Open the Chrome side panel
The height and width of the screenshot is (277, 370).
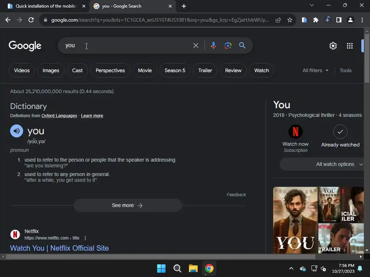(339, 20)
